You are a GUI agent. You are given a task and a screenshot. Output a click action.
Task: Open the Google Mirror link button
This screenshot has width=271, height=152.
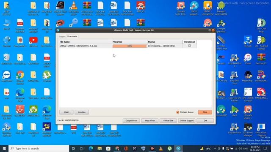131,121
